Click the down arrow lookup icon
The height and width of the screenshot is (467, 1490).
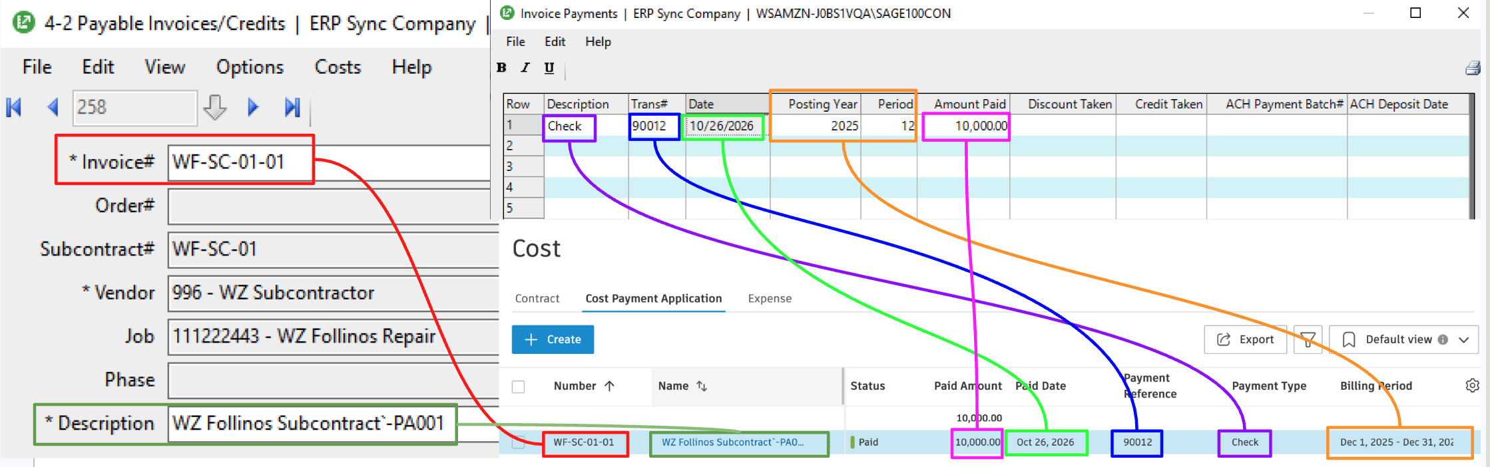click(x=214, y=107)
